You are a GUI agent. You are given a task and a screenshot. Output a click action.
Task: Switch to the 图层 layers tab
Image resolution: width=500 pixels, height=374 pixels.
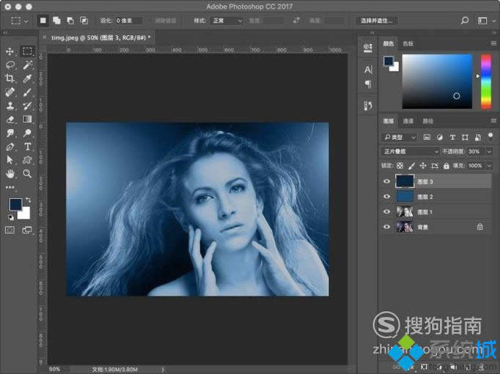388,121
